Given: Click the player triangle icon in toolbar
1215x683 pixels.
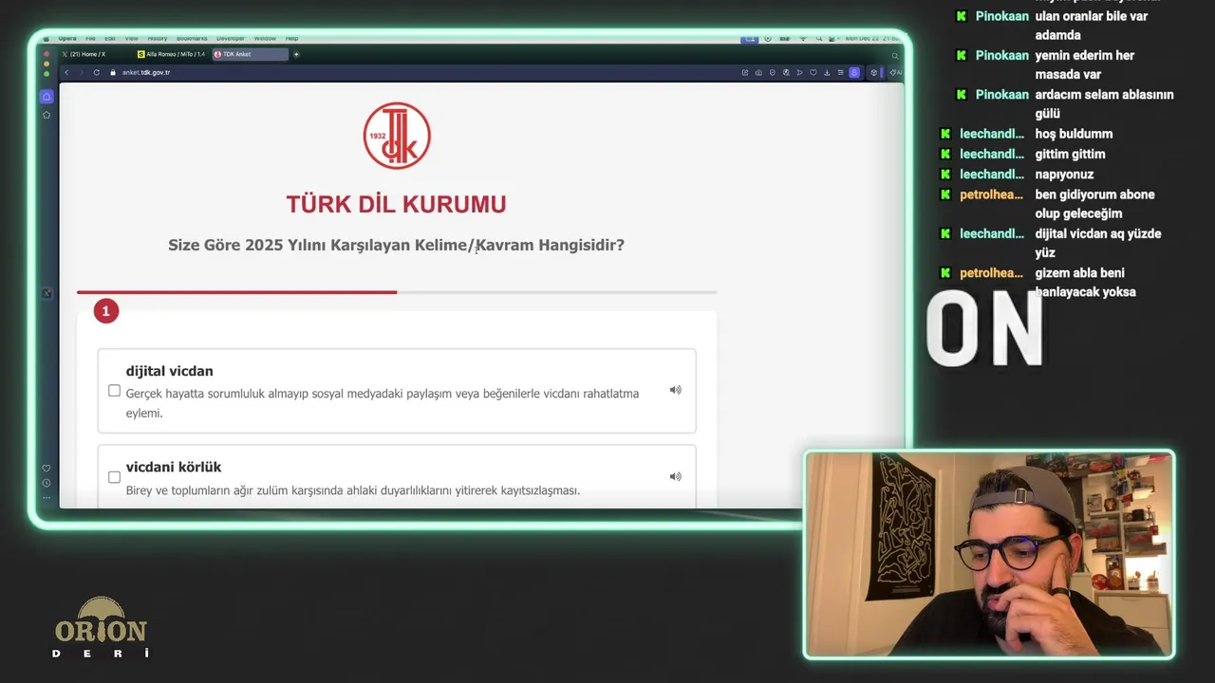Looking at the screenshot, I should (800, 72).
